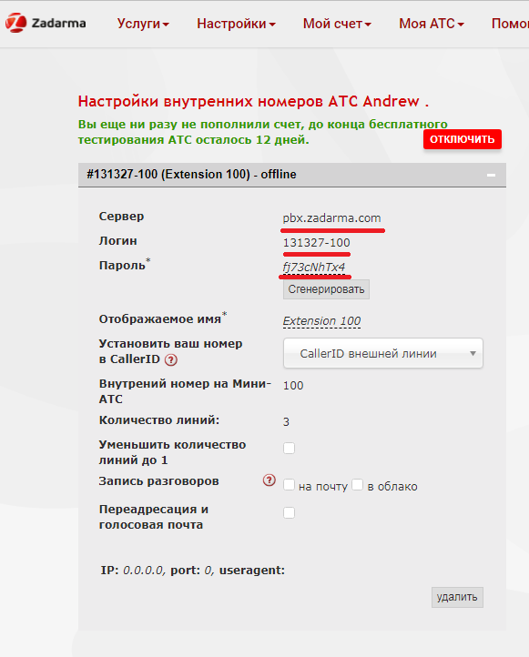Collapse the Extension 100 panel minus icon
The width and height of the screenshot is (529, 657).
(x=491, y=175)
